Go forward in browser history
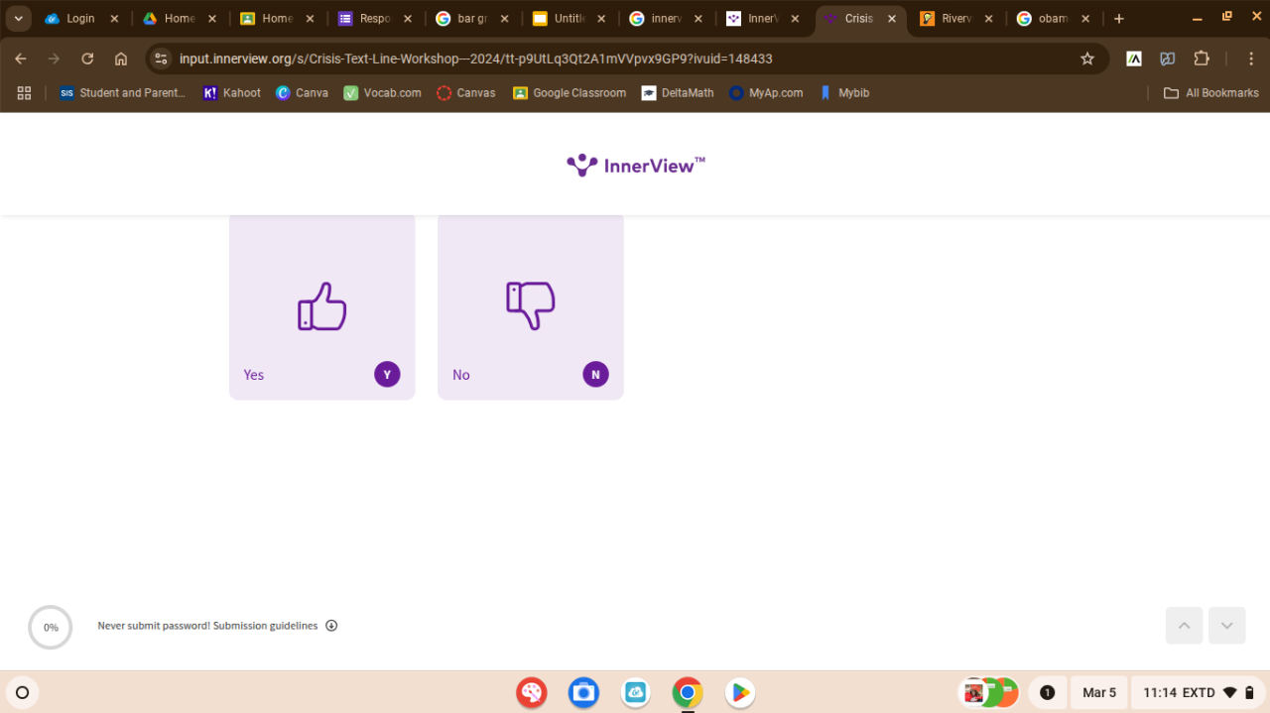This screenshot has height=713, width=1270. (55, 59)
